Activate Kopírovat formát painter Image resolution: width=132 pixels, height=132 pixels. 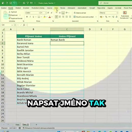pyautogui.click(x=15, y=18)
